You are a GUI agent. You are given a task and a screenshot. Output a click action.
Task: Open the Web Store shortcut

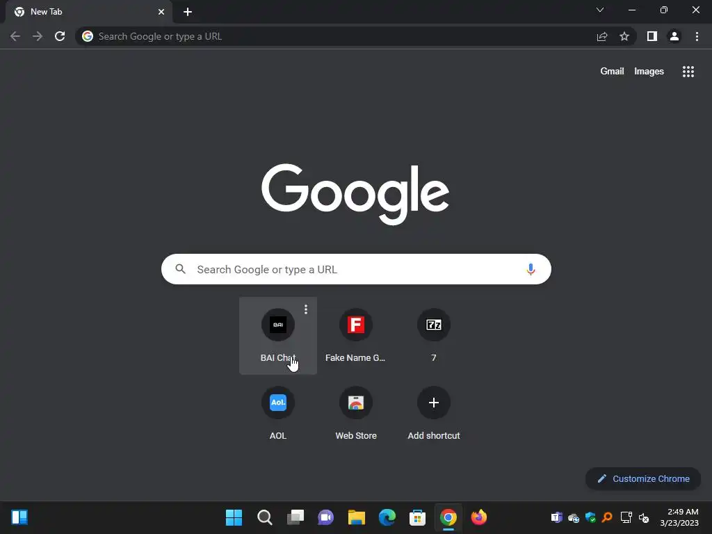tap(355, 413)
